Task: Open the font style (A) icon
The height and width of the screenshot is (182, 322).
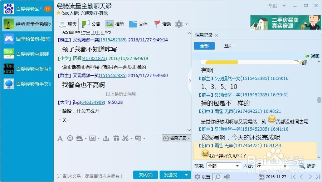Action: pyautogui.click(x=60, y=138)
